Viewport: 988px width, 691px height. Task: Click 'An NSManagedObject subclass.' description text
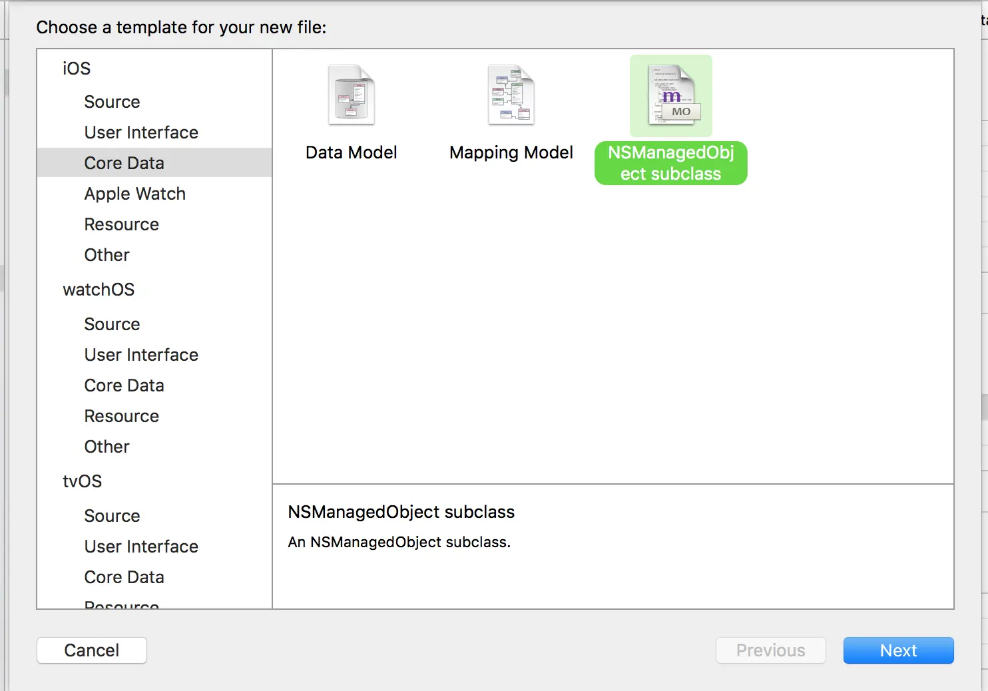click(399, 542)
